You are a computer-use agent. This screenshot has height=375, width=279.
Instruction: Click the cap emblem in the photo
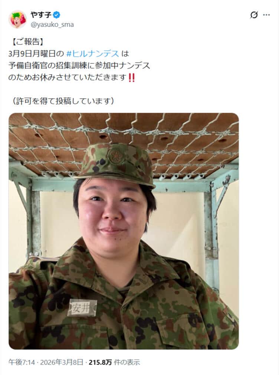[116, 156]
